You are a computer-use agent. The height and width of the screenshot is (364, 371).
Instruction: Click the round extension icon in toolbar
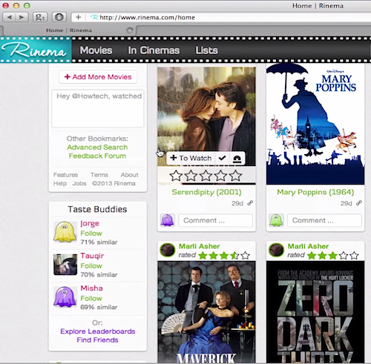(59, 17)
